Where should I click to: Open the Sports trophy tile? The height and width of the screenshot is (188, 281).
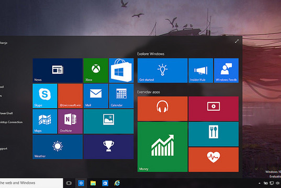point(109,147)
